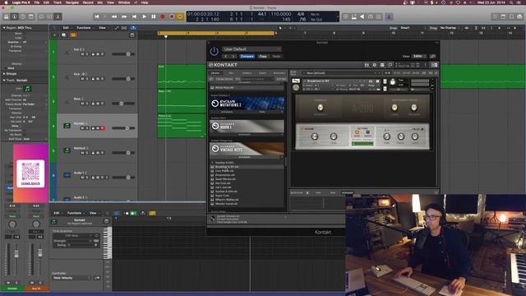Click the Compare button in plugin header

tap(247, 57)
